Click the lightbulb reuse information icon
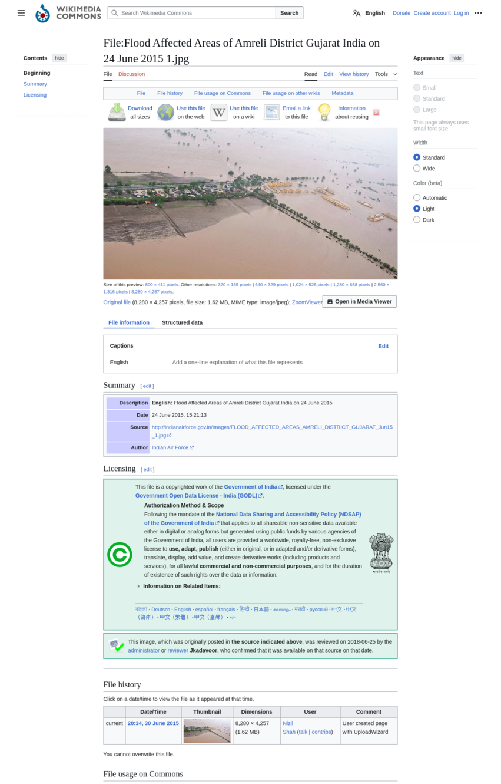The height and width of the screenshot is (784, 501). point(324,112)
